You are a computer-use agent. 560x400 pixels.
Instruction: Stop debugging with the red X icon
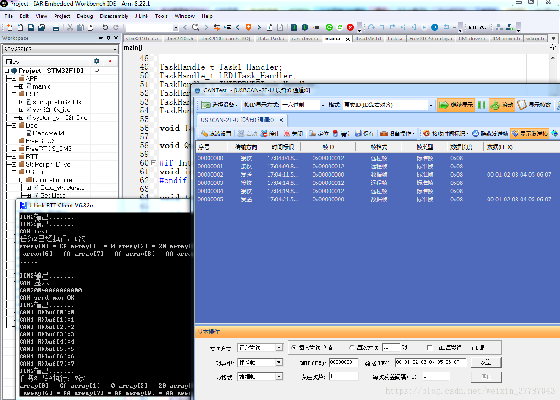[x=351, y=28]
